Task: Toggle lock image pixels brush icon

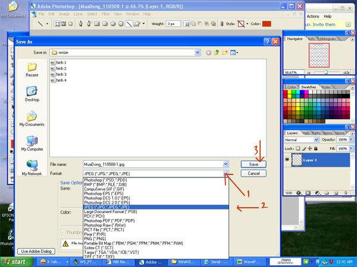Action: pos(304,148)
